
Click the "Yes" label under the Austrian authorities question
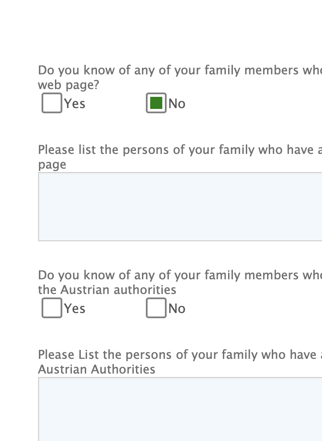point(74,309)
